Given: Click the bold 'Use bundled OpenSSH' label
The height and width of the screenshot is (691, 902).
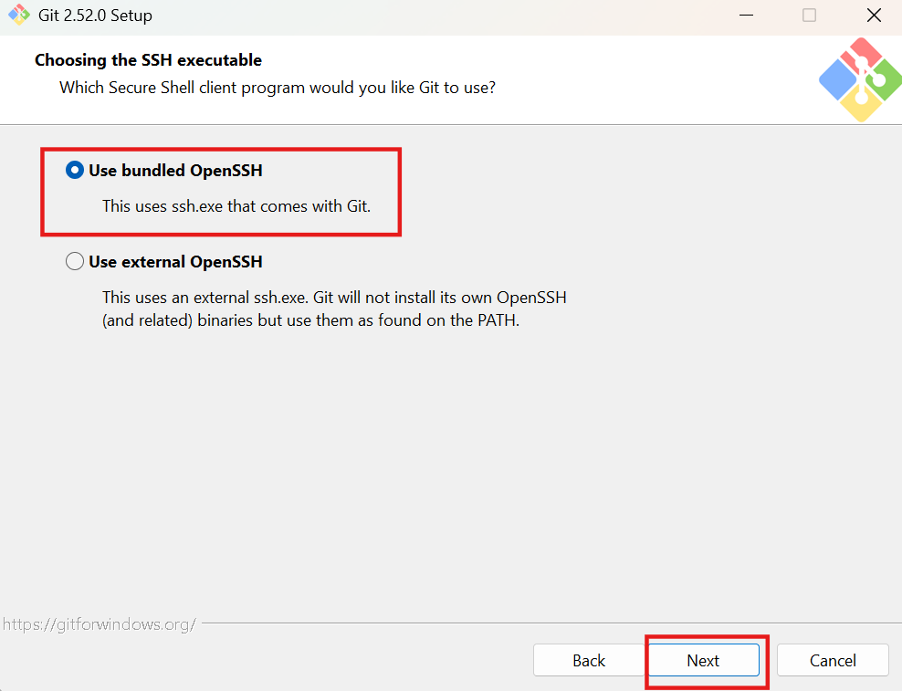Looking at the screenshot, I should coord(175,171).
